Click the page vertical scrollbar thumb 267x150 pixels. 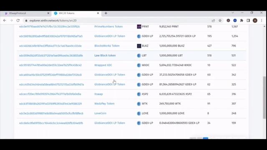pos(264,97)
